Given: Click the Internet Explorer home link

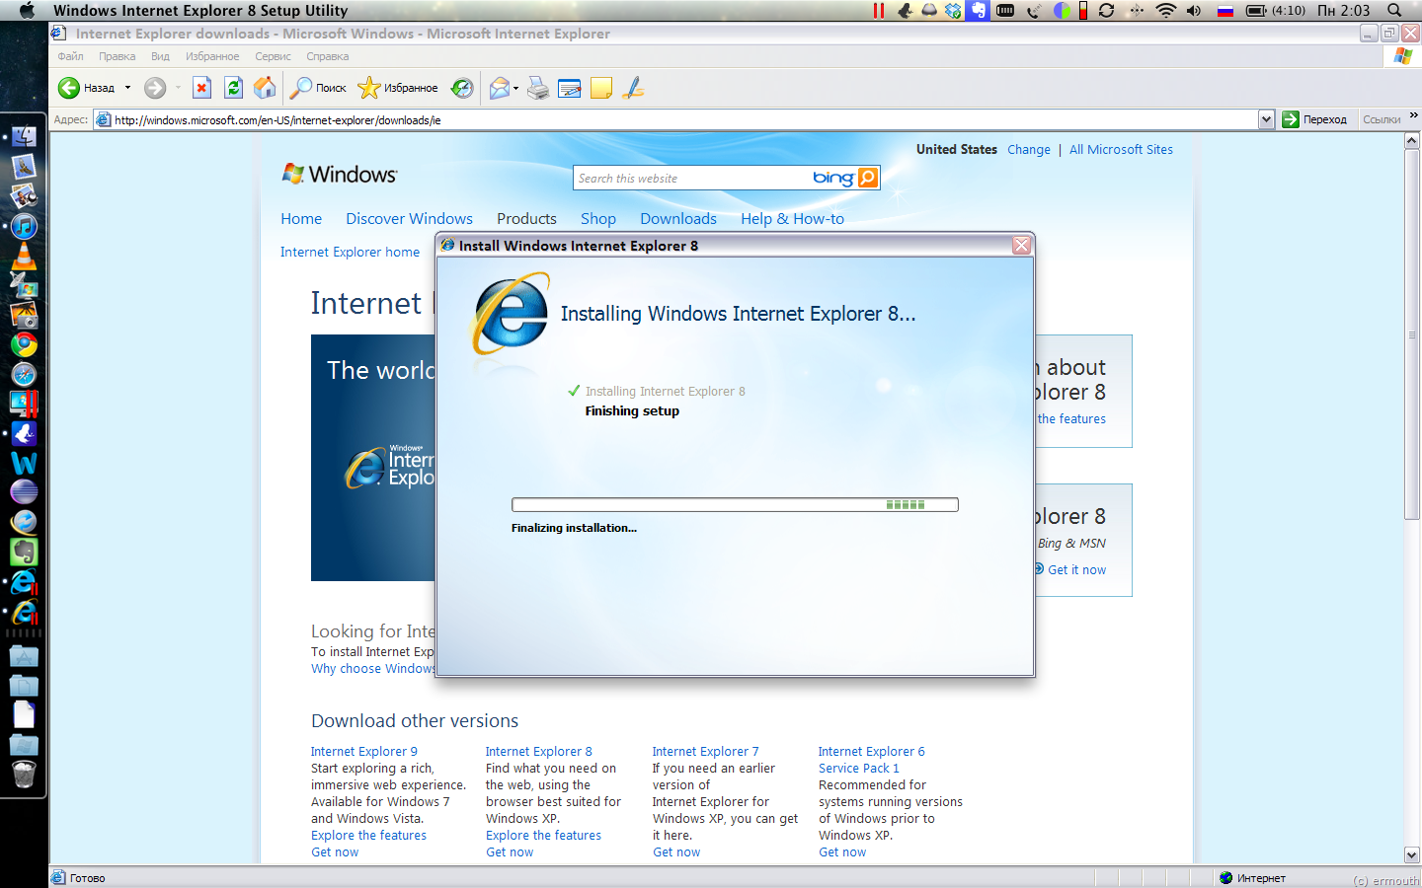Looking at the screenshot, I should click(x=350, y=253).
